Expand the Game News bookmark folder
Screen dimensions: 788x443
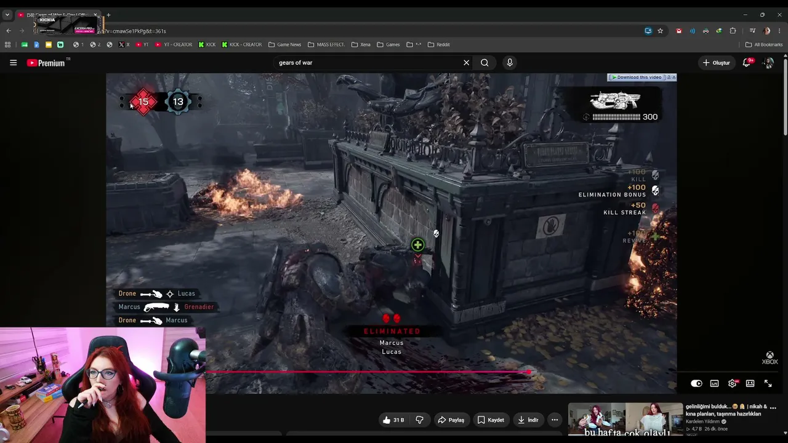click(285, 44)
